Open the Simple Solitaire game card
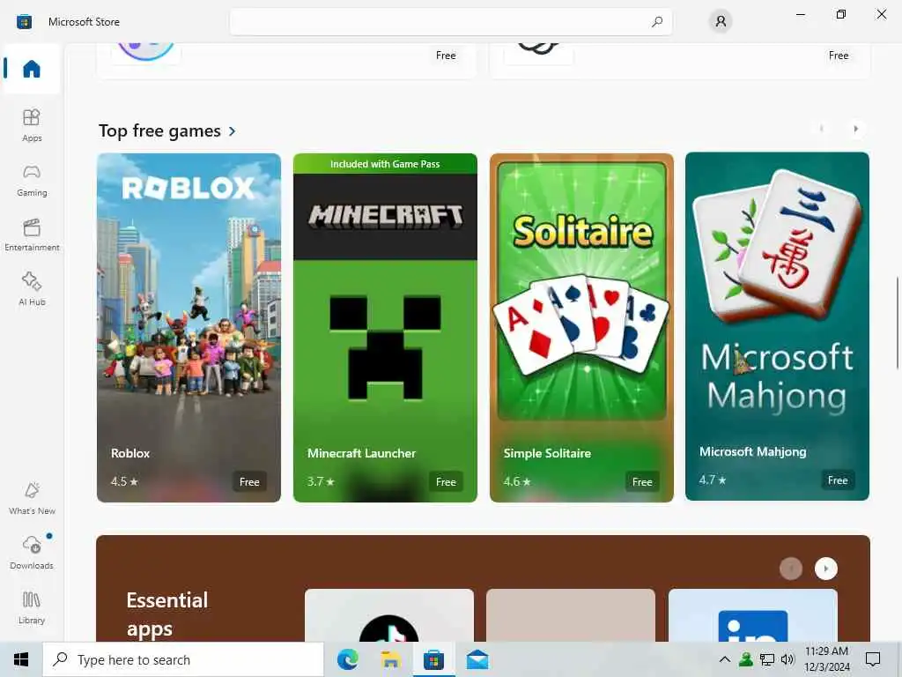 click(581, 328)
